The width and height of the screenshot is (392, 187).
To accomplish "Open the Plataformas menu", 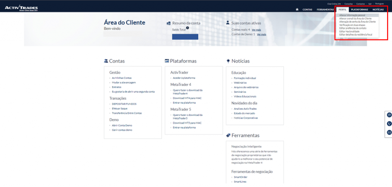I will tap(359, 10).
